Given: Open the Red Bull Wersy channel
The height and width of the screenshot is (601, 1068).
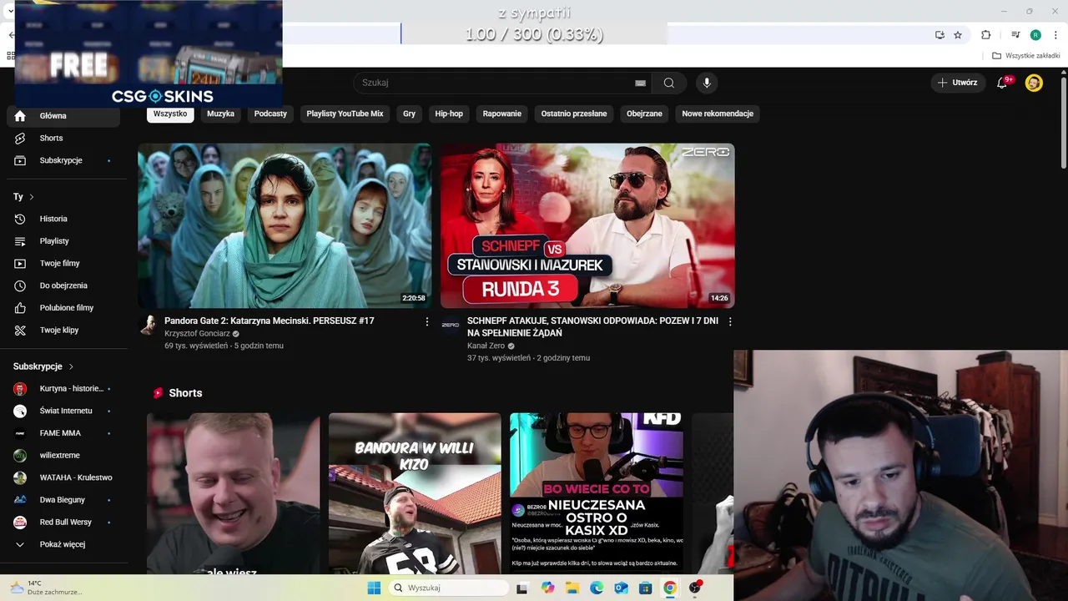Looking at the screenshot, I should (63, 522).
